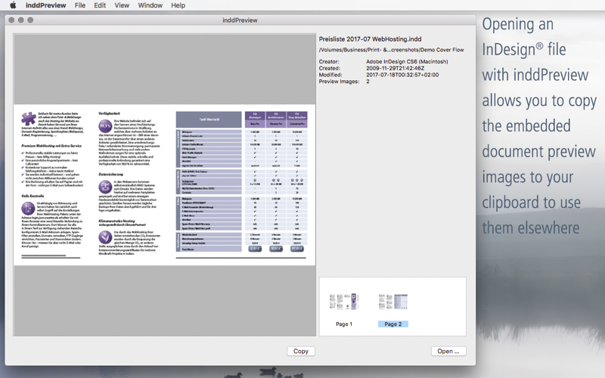Open the Window menu
The image size is (605, 378).
tap(150, 5)
